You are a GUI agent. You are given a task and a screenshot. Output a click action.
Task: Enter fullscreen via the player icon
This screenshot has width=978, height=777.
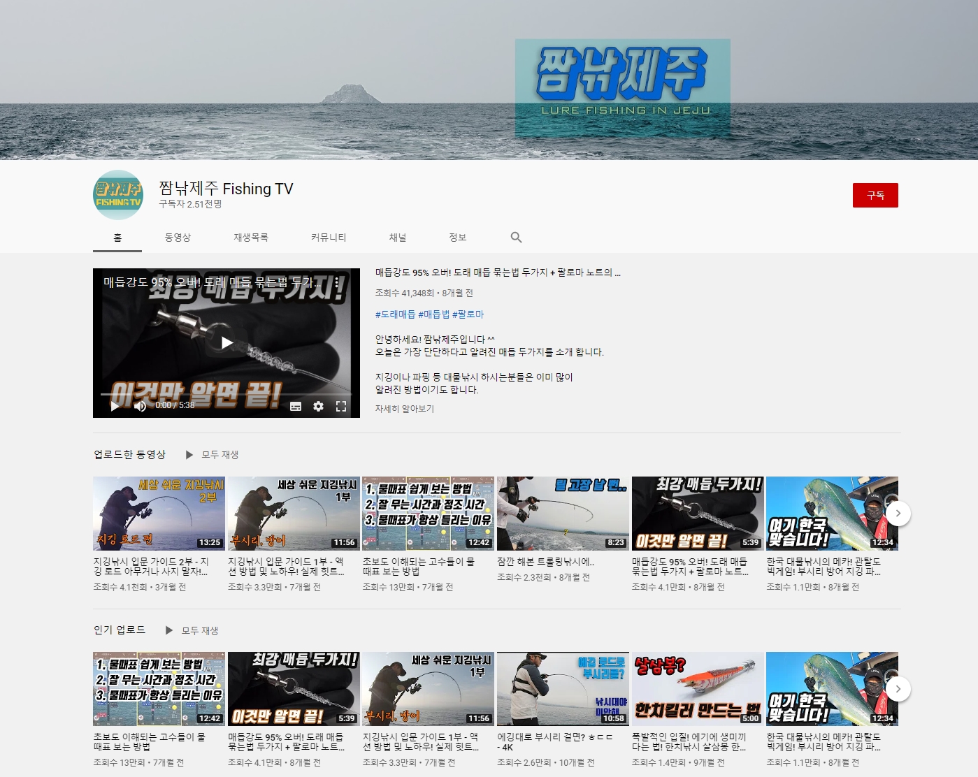[342, 406]
